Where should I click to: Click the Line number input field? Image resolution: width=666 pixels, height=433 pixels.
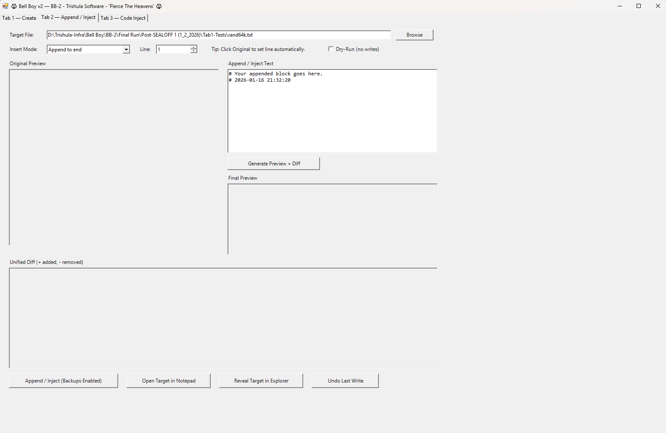click(x=173, y=50)
